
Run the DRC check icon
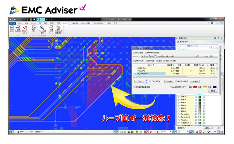(12, 28)
